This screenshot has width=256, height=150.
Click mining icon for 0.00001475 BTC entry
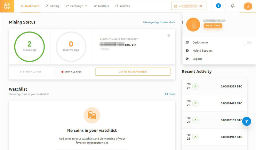(x=195, y=103)
